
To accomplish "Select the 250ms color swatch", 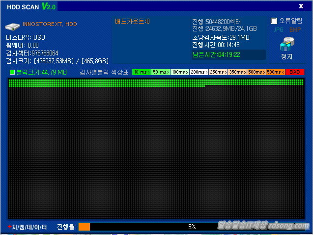I will (218, 72).
